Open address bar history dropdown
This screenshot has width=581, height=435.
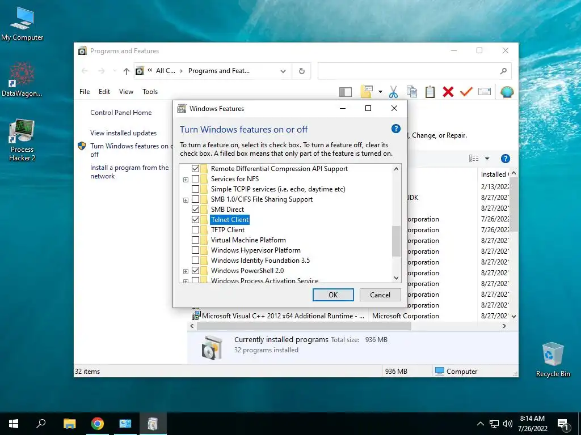click(x=283, y=71)
